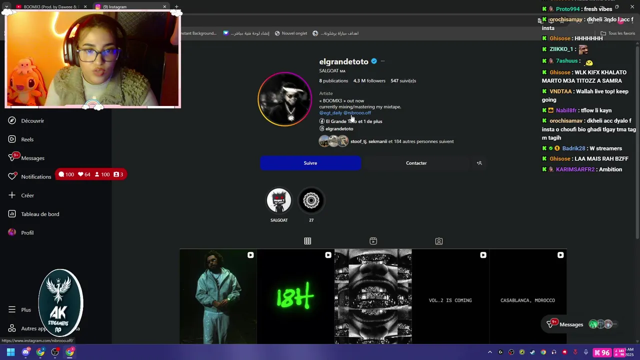The image size is (640, 360).
Task: Open Discord from the taskbar
Action: click(25, 352)
